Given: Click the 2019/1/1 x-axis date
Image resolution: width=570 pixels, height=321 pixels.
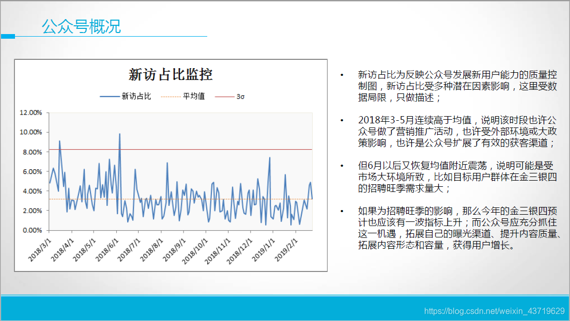Looking at the screenshot, I should (x=263, y=250).
